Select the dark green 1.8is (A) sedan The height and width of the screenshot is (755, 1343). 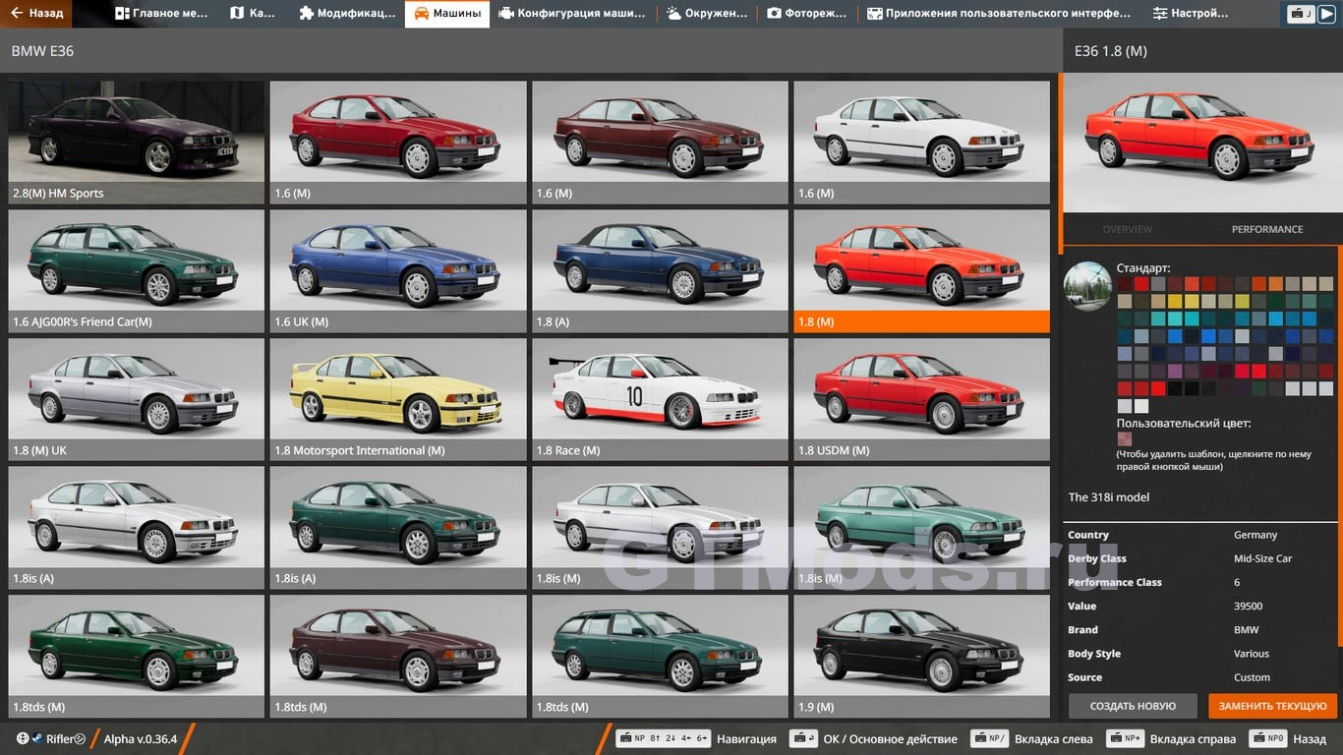[x=398, y=527]
